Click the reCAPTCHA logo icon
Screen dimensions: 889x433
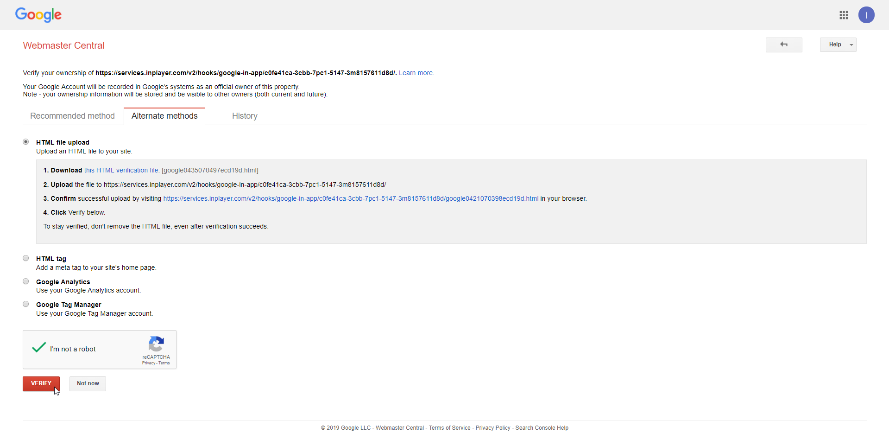156,344
